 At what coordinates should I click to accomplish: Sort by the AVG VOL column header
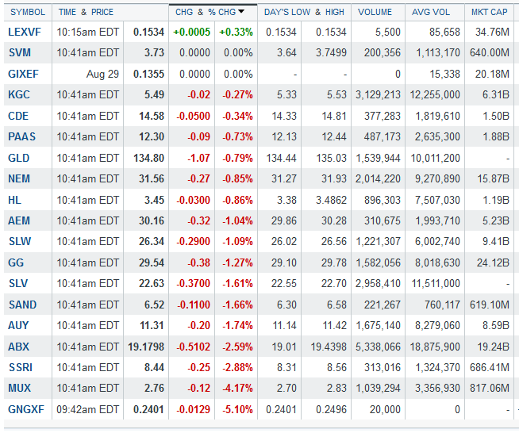[x=431, y=12]
